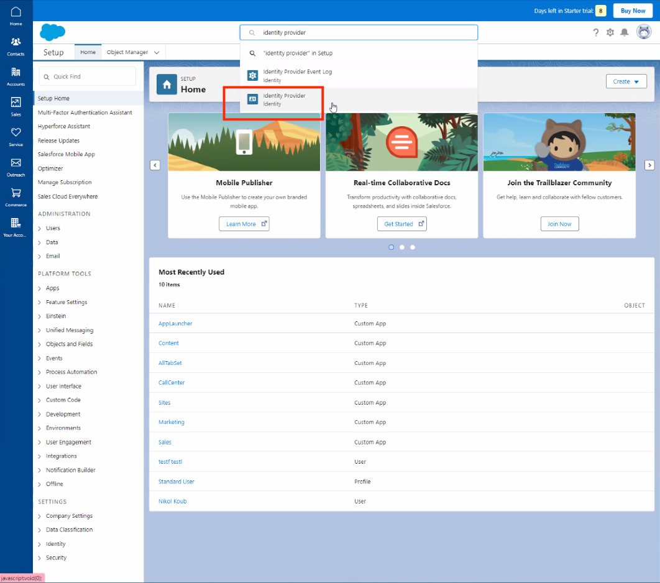Open the Content custom app link

(x=168, y=343)
